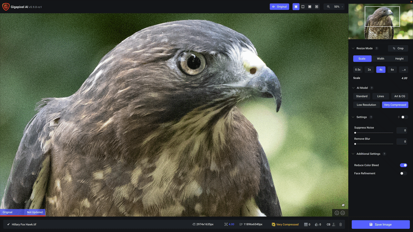The height and width of the screenshot is (232, 413).
Task: Collapse the AI Model section
Action: tap(353, 88)
